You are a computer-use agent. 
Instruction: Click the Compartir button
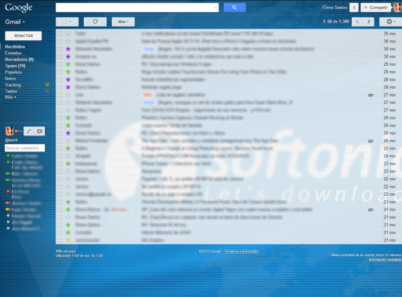point(376,7)
